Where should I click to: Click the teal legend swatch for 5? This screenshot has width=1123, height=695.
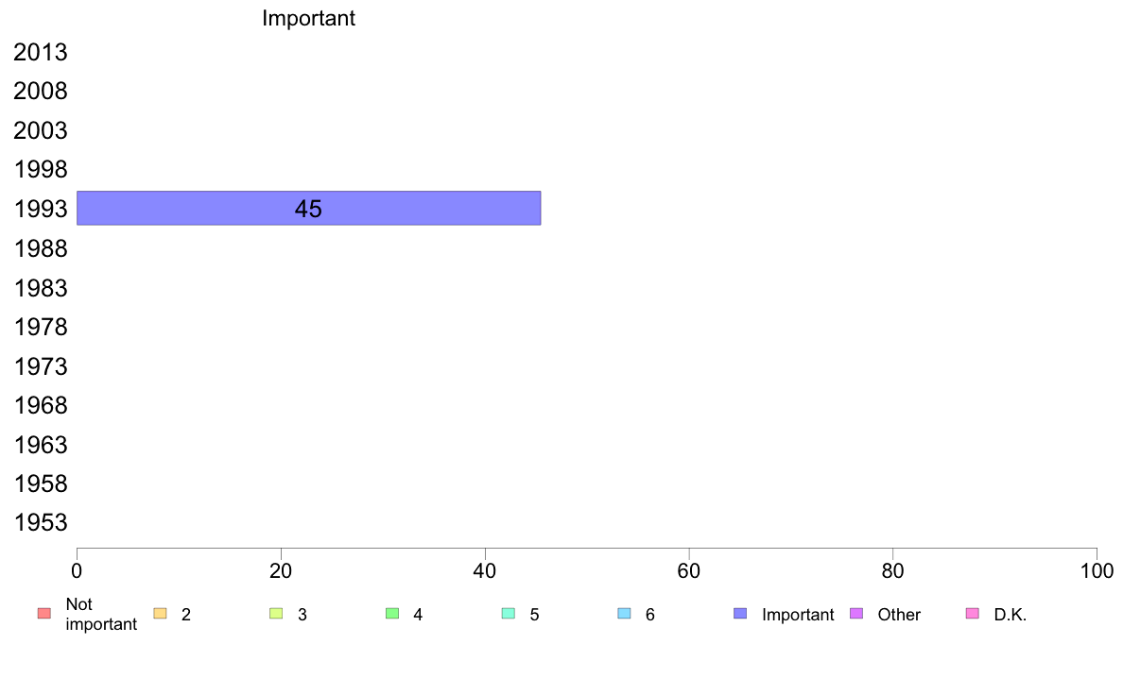click(509, 614)
